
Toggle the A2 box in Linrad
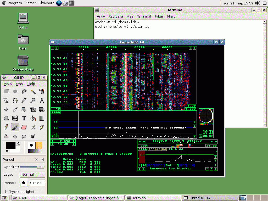(158, 149)
